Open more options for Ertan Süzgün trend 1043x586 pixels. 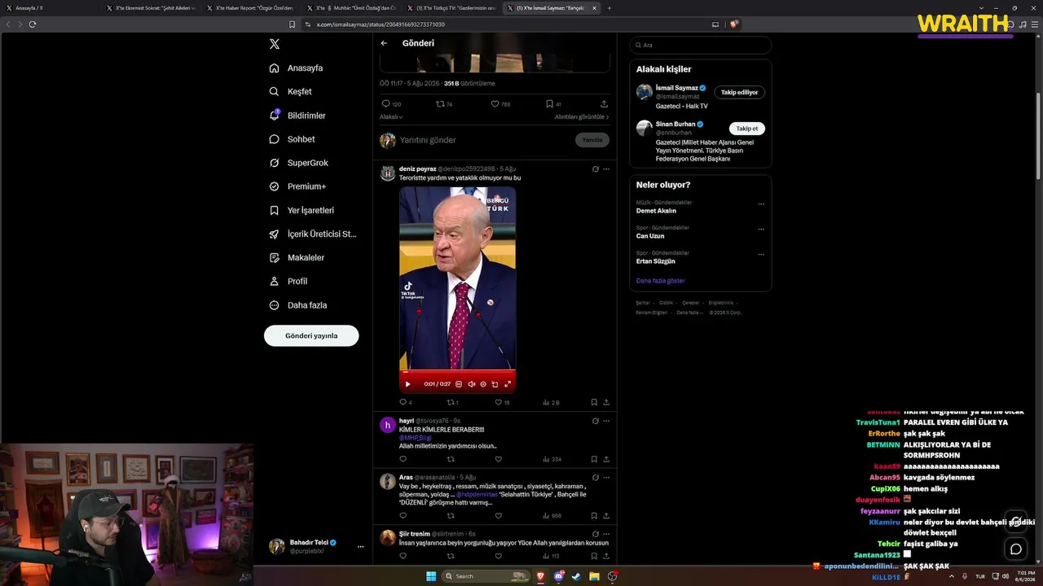(761, 255)
